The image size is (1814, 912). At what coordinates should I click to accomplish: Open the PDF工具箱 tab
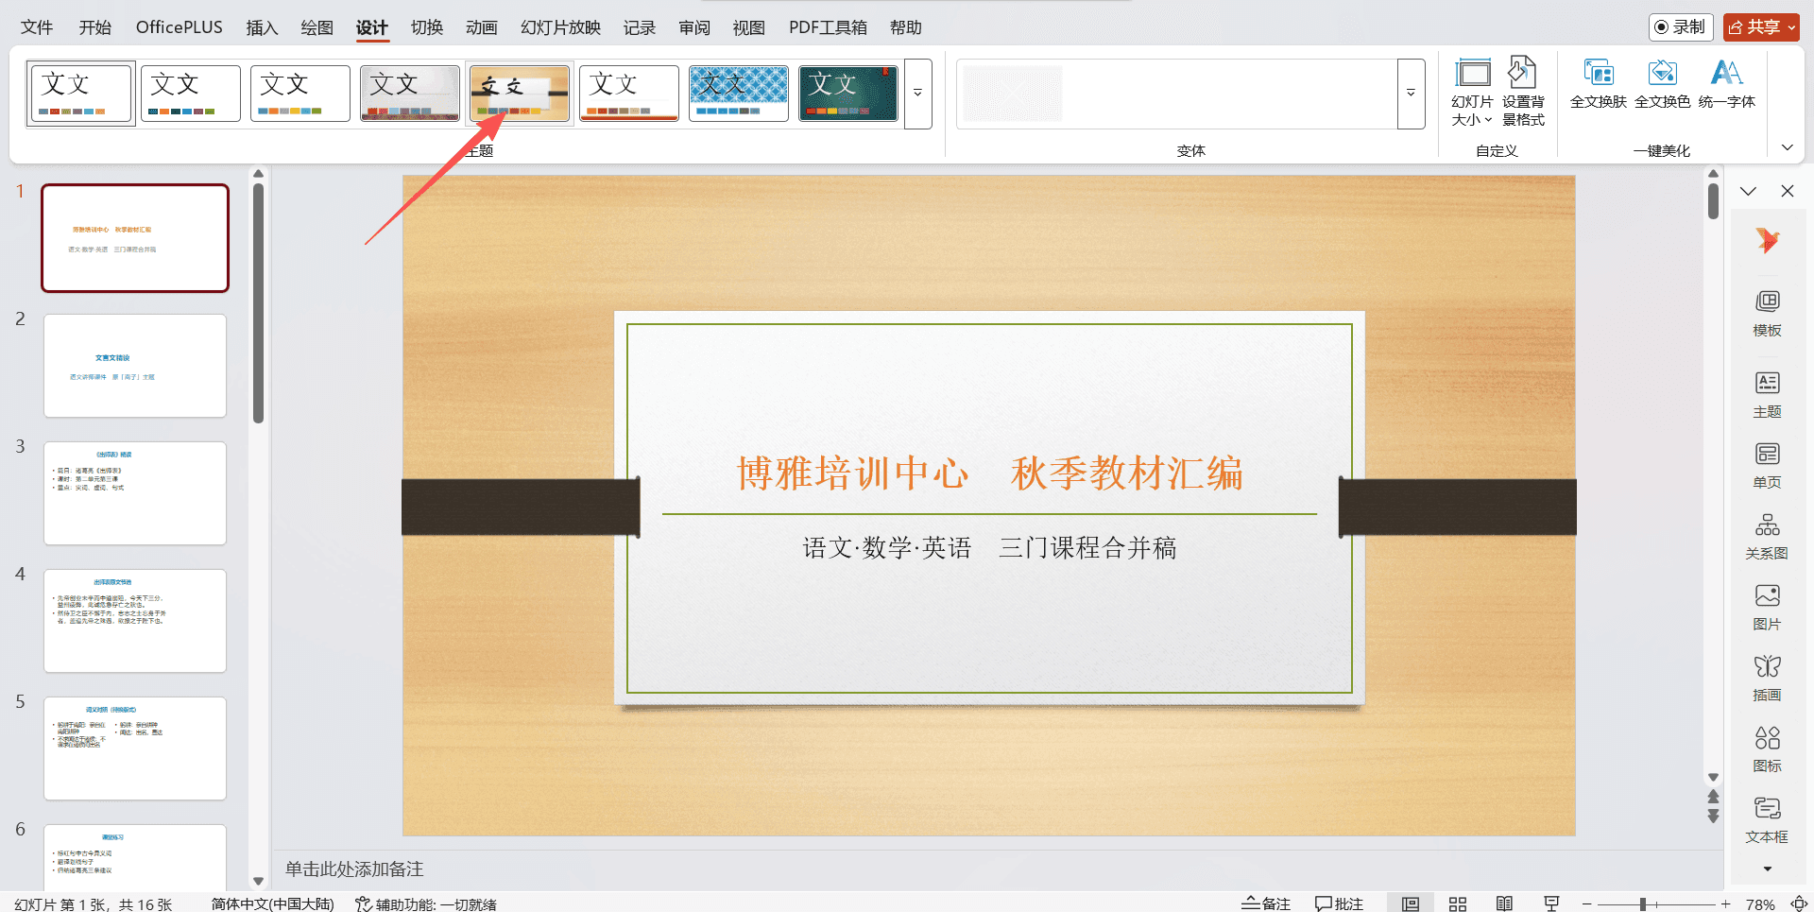tap(828, 27)
